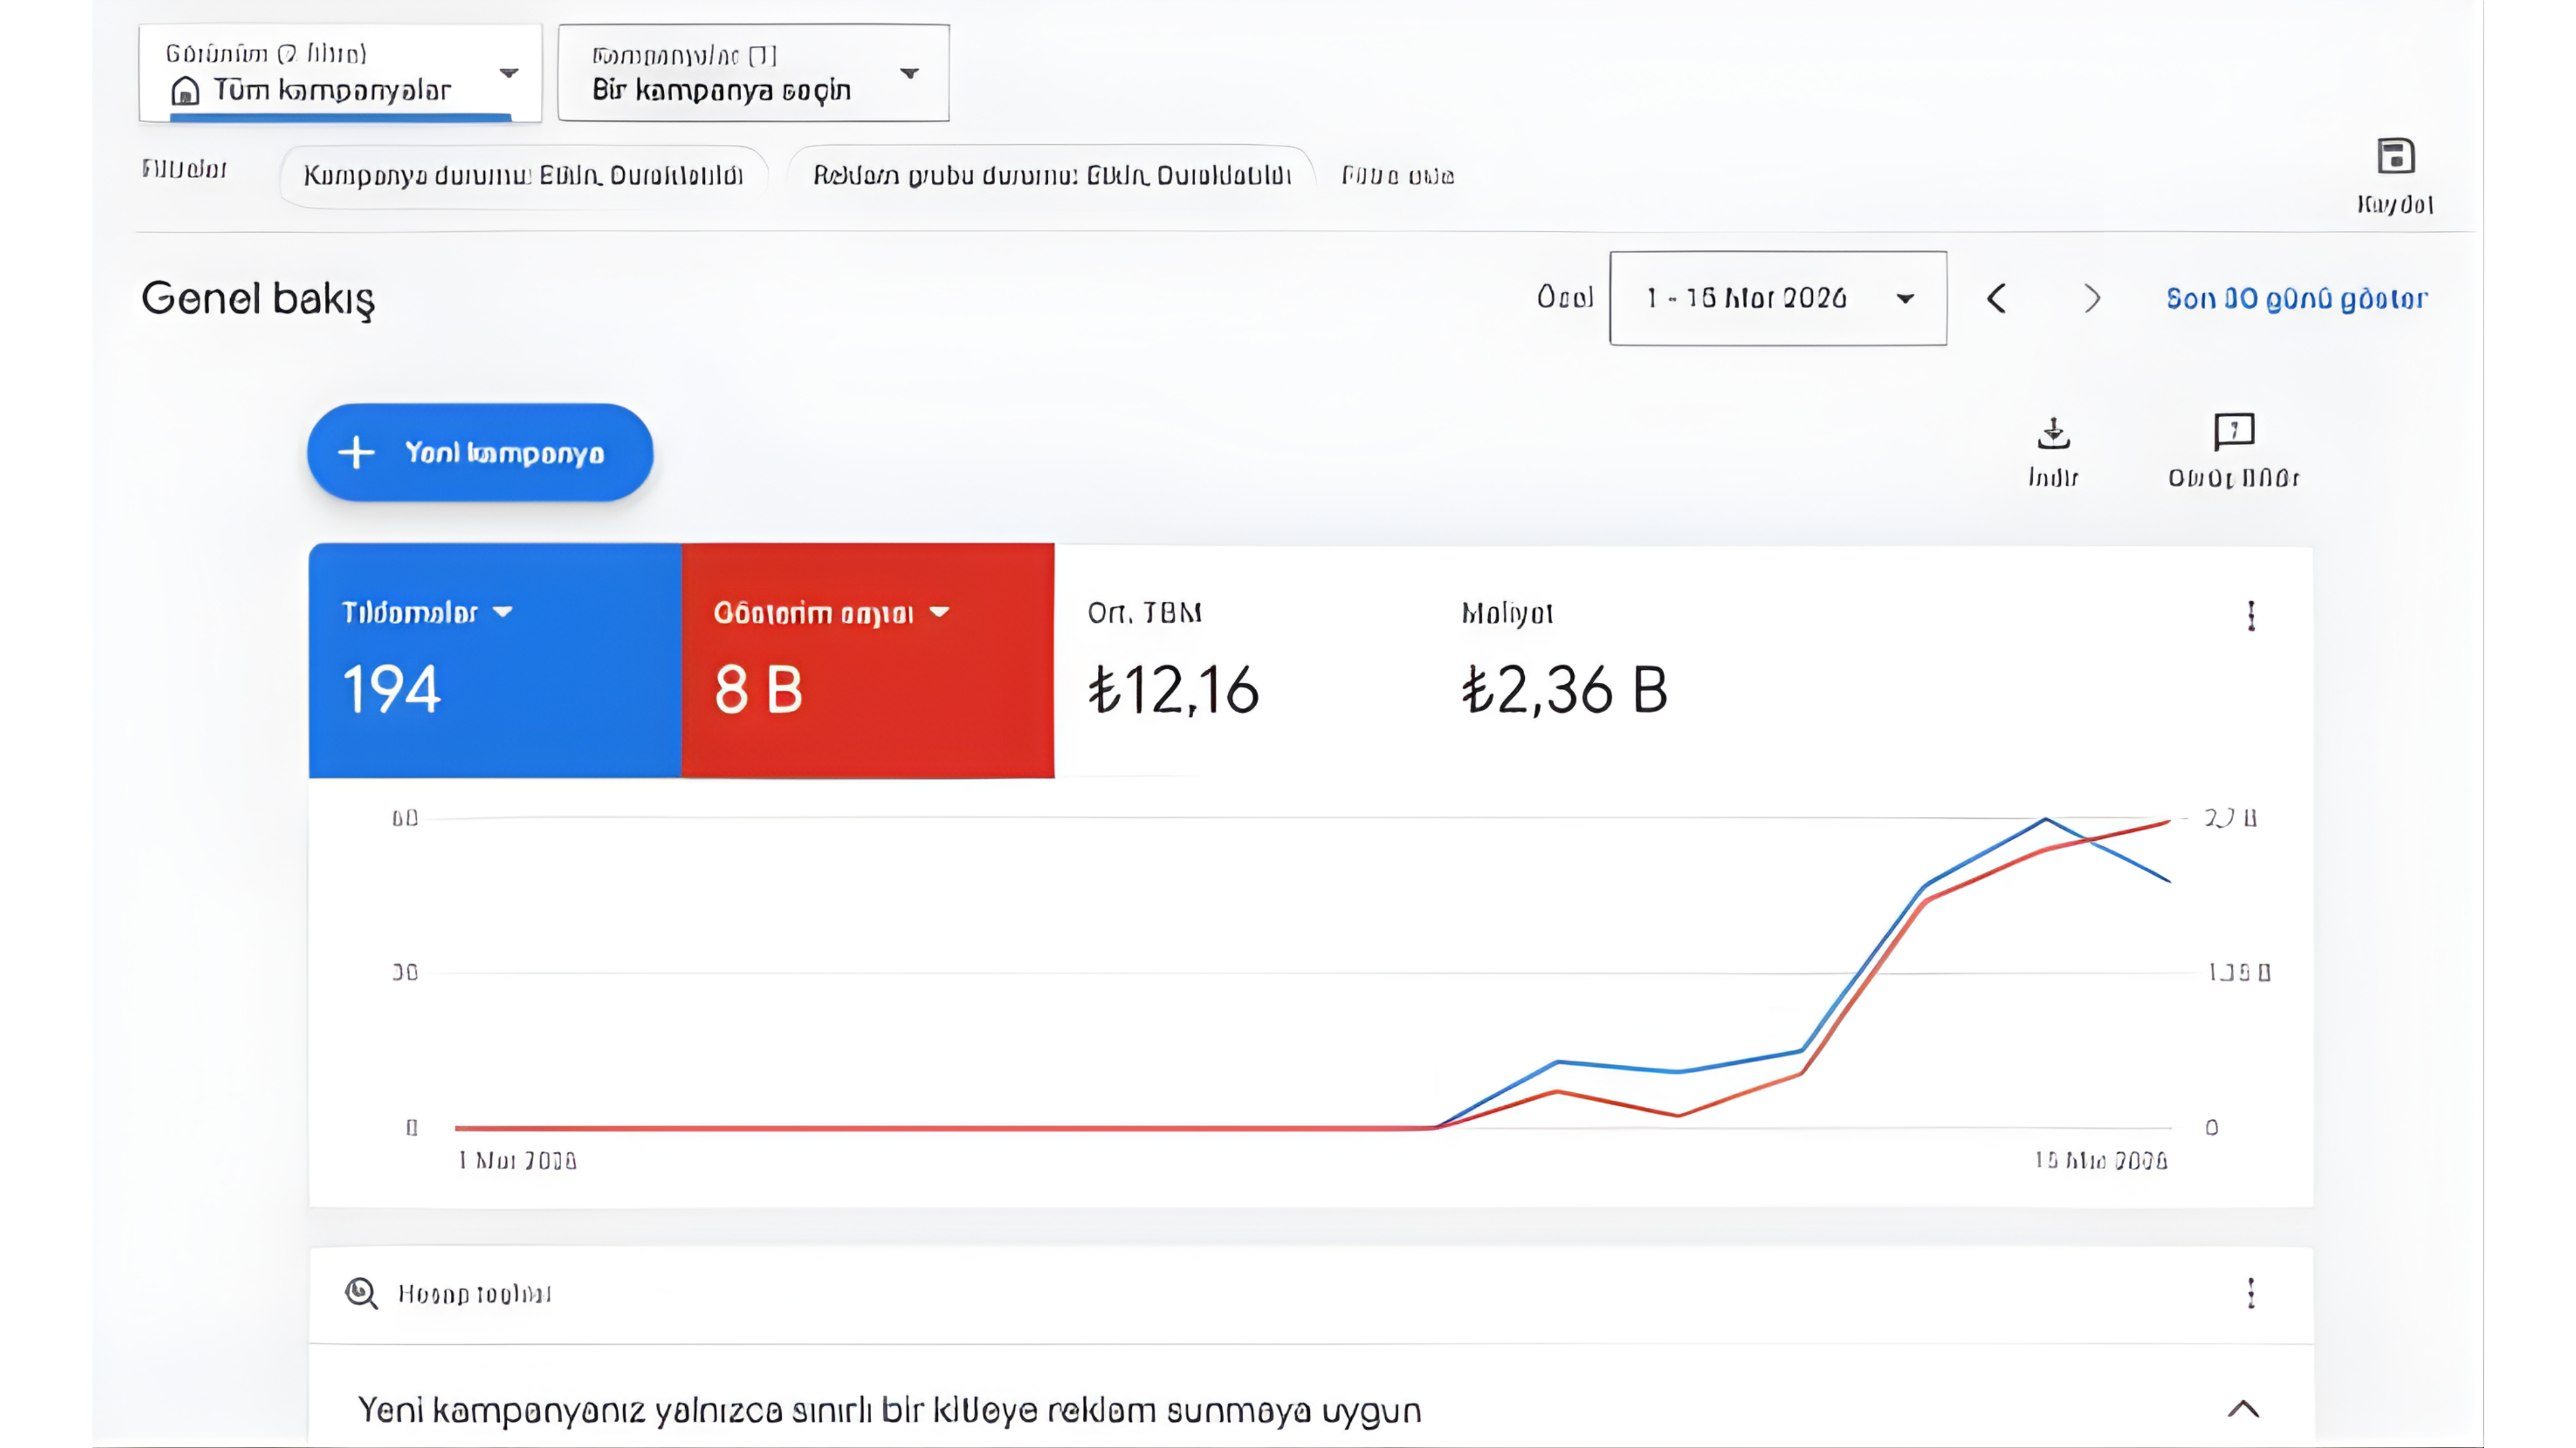Click the save (Kaydet) floppy icon
2576x1448 pixels.
click(2396, 157)
